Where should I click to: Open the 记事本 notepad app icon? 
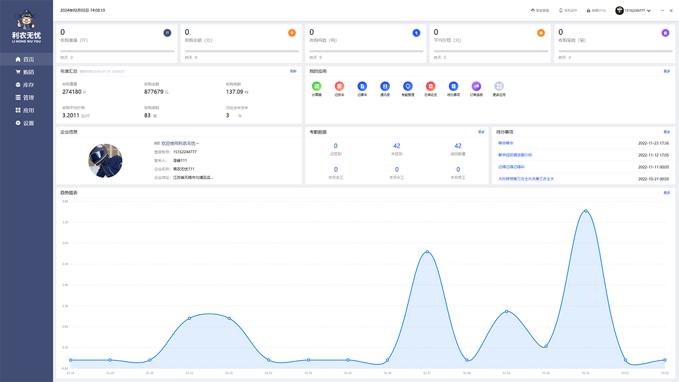(362, 86)
